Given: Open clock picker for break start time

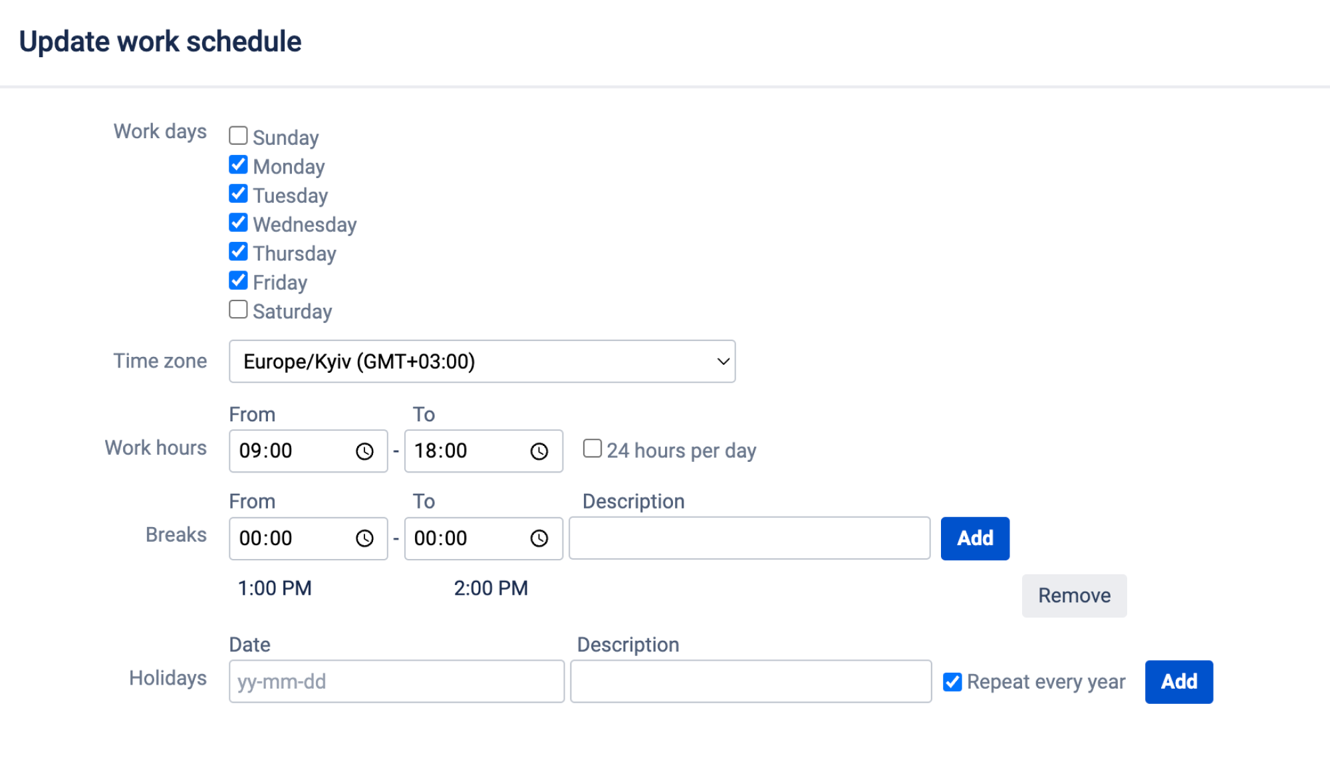Looking at the screenshot, I should (x=365, y=538).
